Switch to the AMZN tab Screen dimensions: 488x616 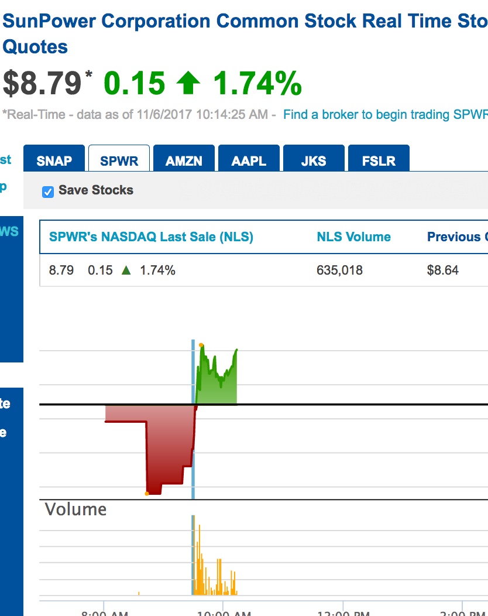[x=184, y=160]
